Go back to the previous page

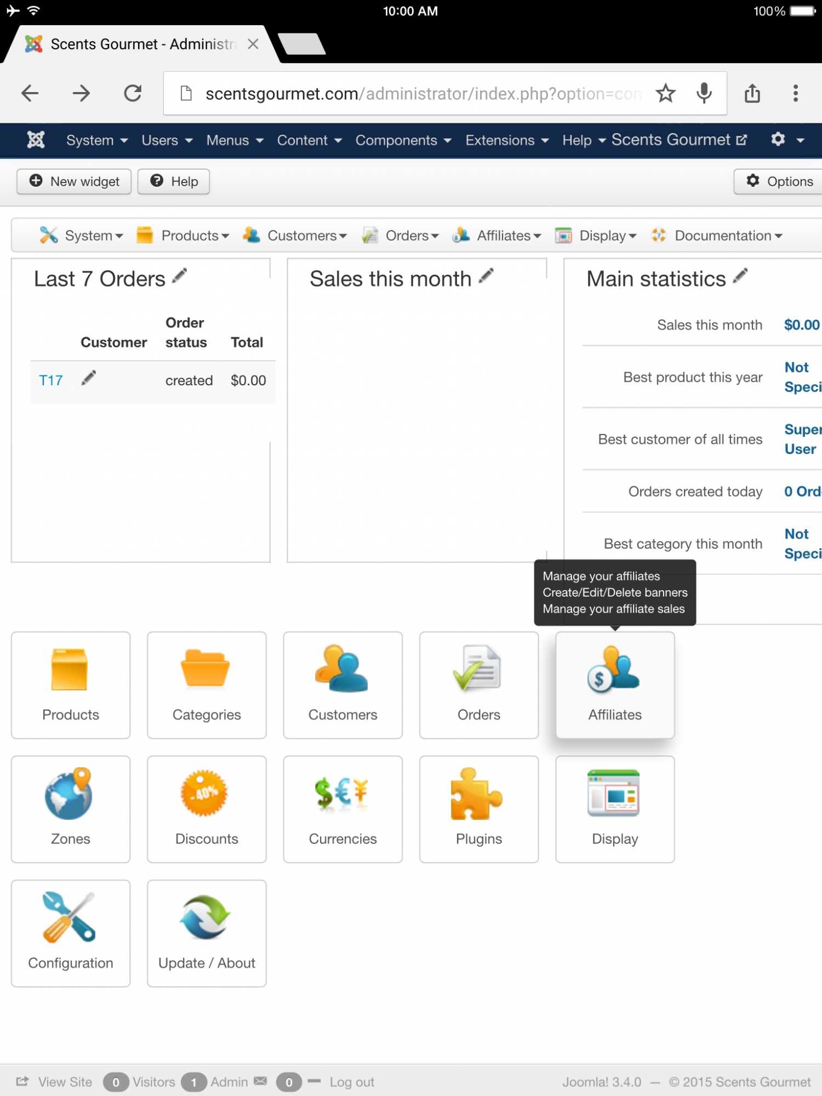pos(30,93)
